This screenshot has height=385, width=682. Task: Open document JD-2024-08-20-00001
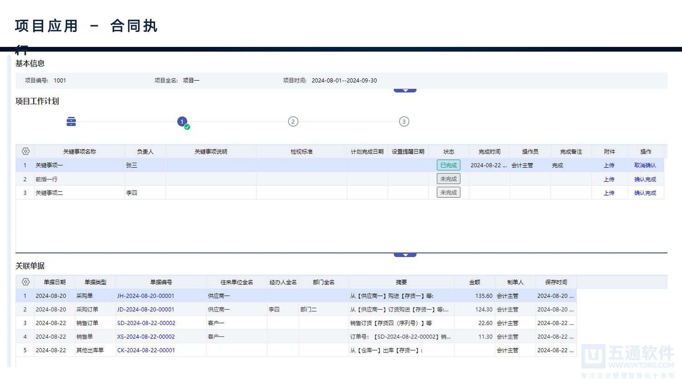click(x=146, y=309)
